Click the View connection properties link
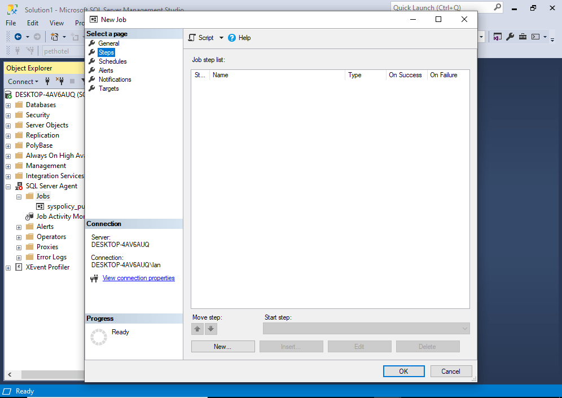Viewport: 562px width, 398px height. (138, 278)
